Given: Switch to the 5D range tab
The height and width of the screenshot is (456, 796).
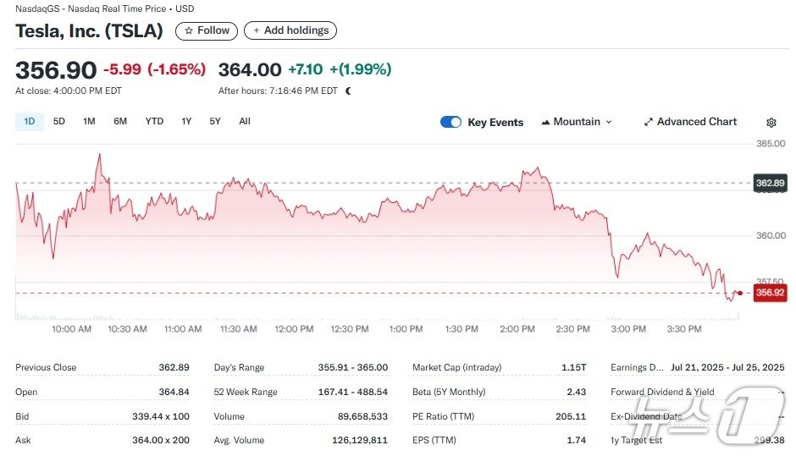Looking at the screenshot, I should click(59, 122).
